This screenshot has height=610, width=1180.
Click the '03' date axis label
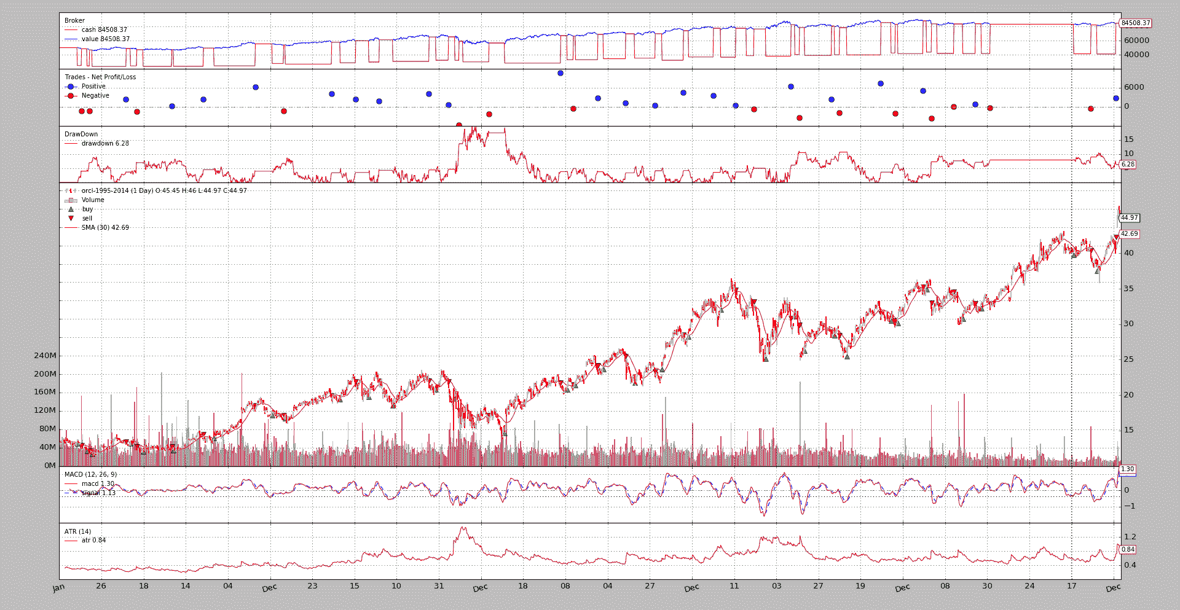[x=777, y=585]
